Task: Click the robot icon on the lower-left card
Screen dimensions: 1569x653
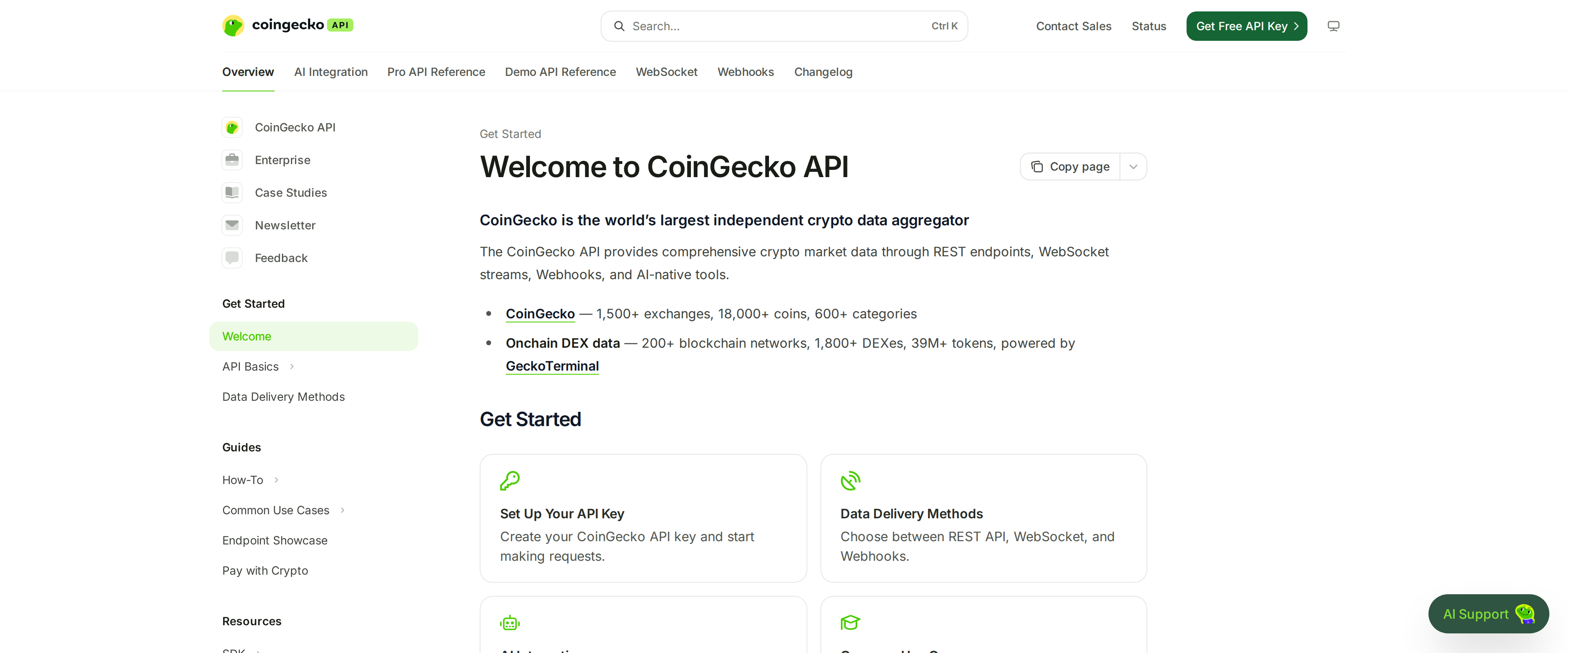Action: (x=510, y=622)
